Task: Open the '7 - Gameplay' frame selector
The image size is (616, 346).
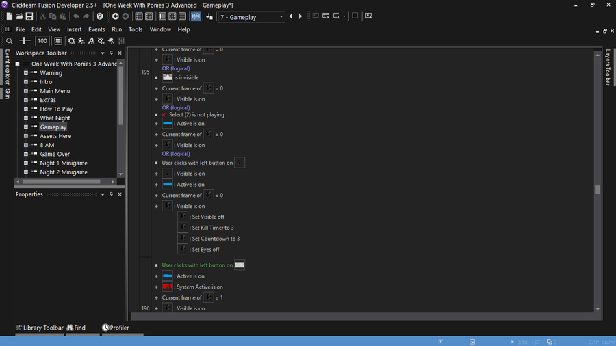Action: pyautogui.click(x=251, y=17)
